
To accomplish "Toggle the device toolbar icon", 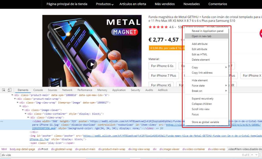I will [9, 90].
